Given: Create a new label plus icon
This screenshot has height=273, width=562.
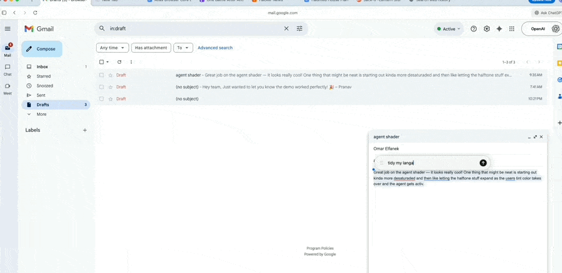Looking at the screenshot, I should [x=85, y=130].
